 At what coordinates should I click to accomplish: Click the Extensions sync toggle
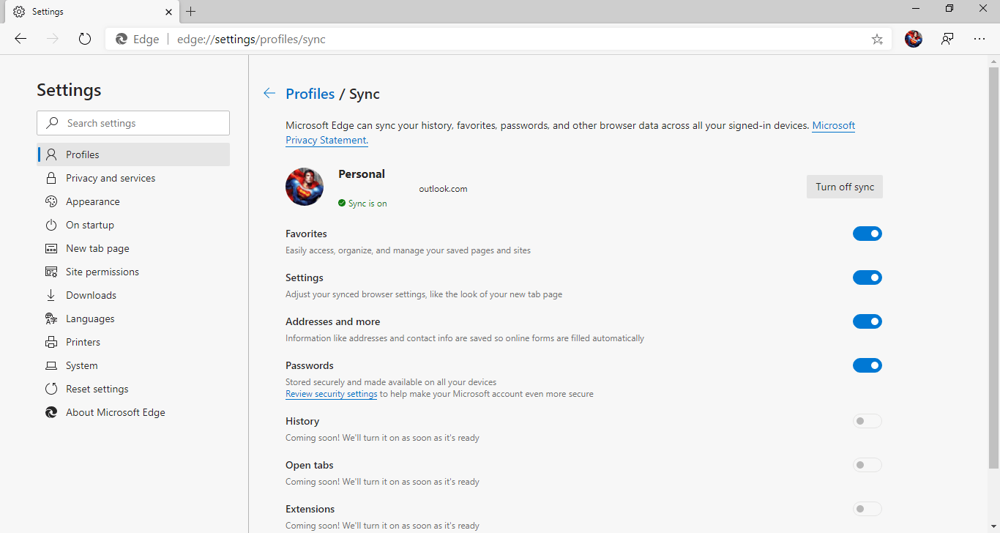[867, 509]
